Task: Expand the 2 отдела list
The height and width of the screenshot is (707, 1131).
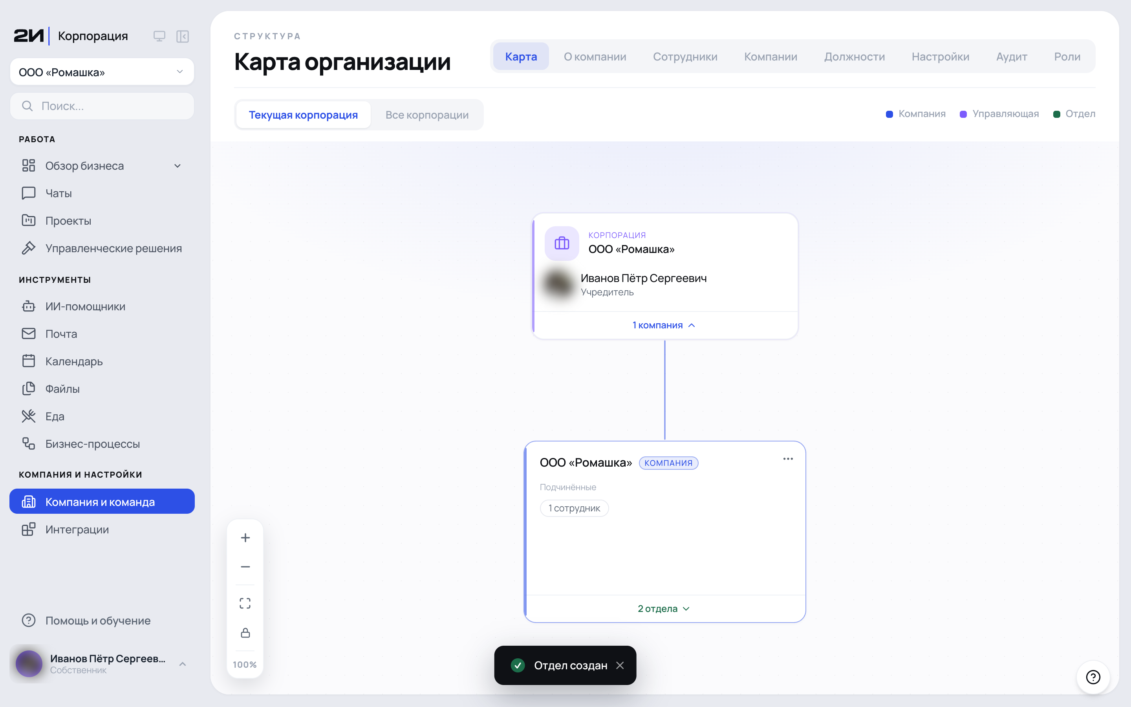Action: point(664,609)
